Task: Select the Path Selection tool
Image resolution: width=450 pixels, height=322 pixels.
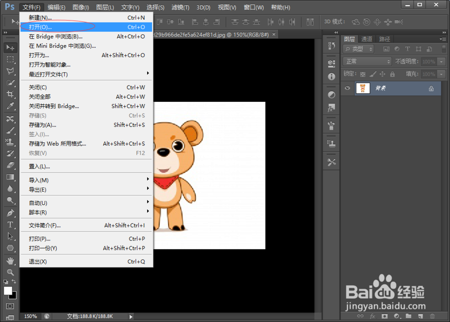Action: tap(10, 236)
